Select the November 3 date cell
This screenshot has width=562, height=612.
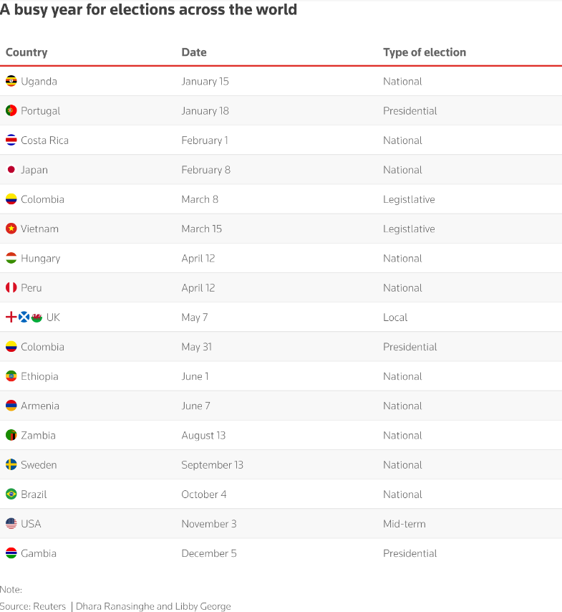208,524
